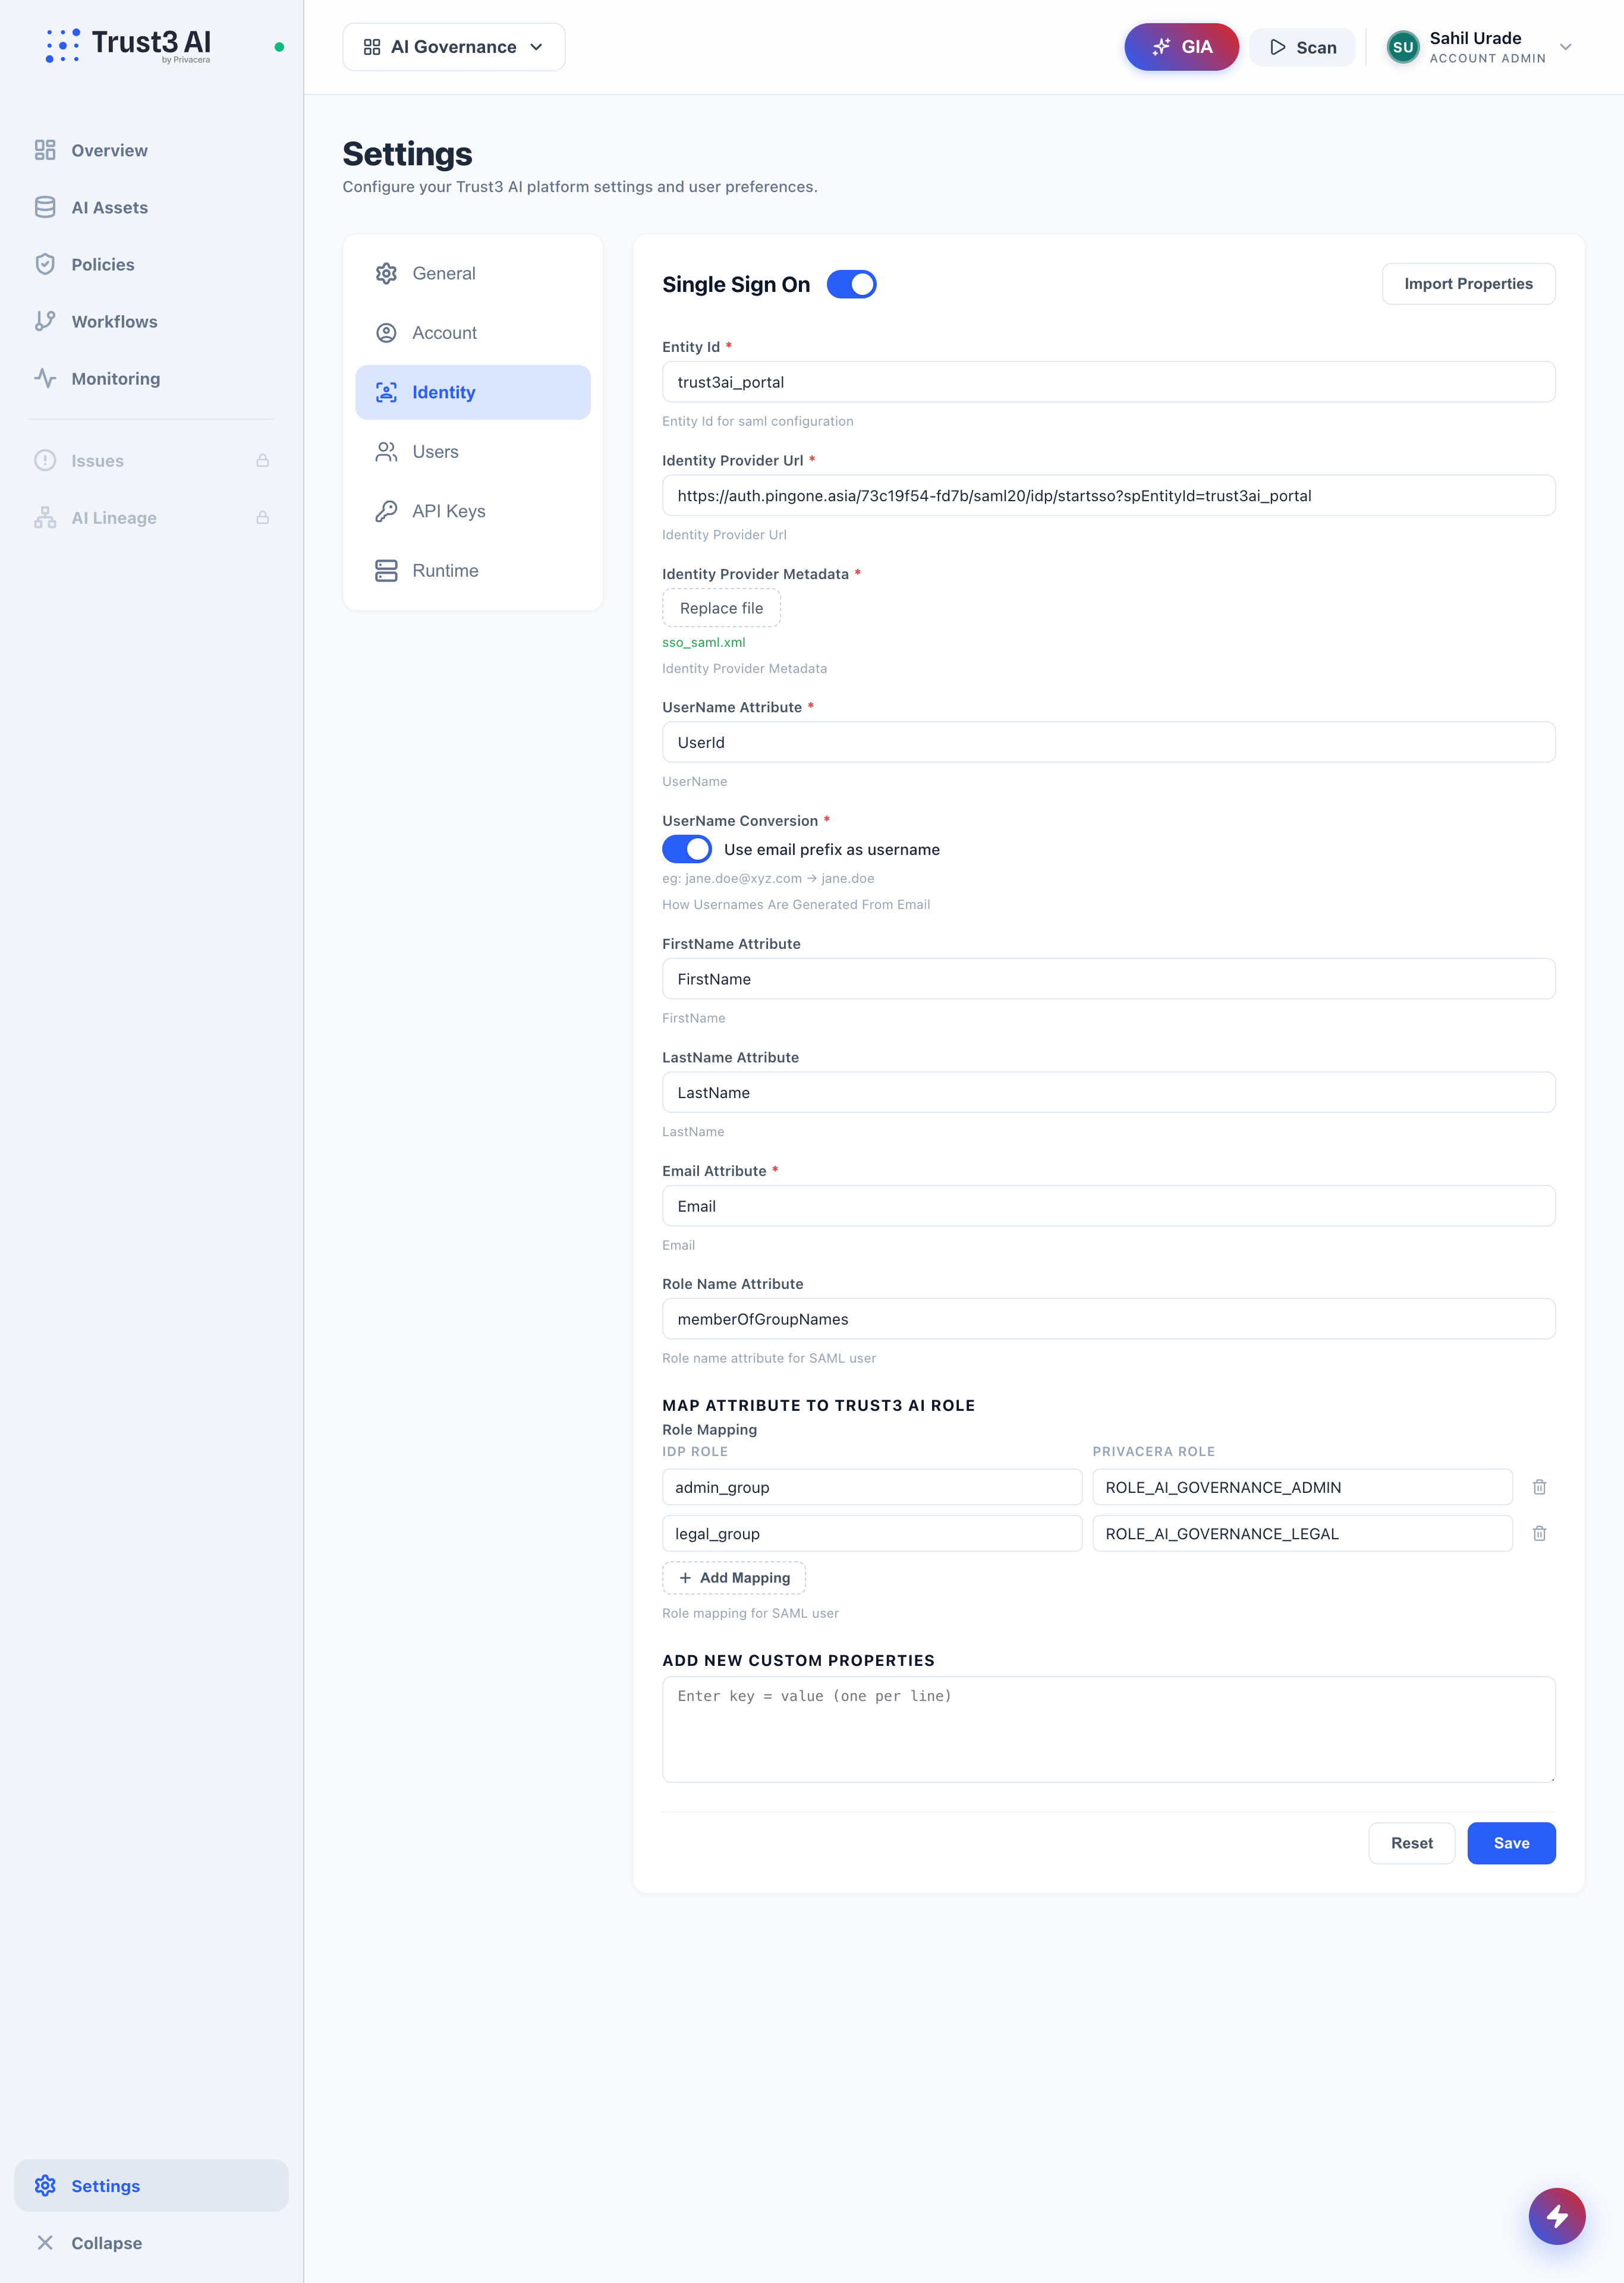
Task: Click the AI Assets database icon
Action: tap(45, 207)
